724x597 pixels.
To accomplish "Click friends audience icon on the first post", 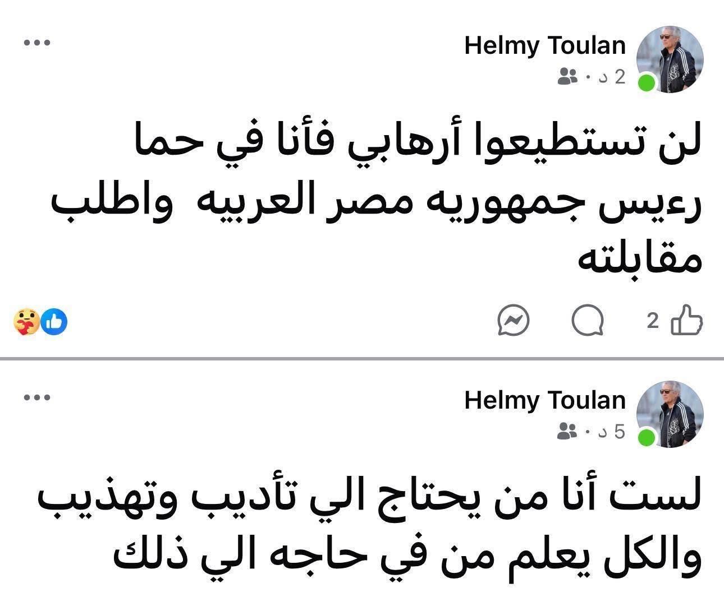I will pos(567,77).
